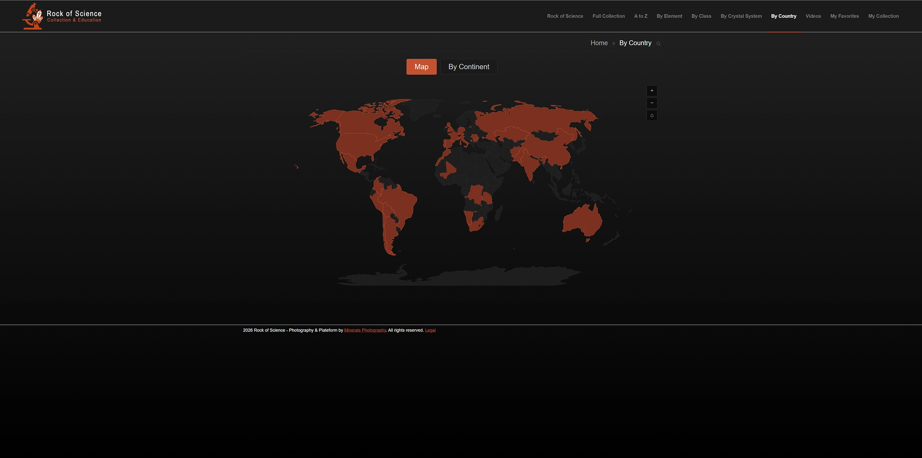Viewport: 922px width, 458px height.
Task: Zoom out of the map with minus button
Action: 652,103
